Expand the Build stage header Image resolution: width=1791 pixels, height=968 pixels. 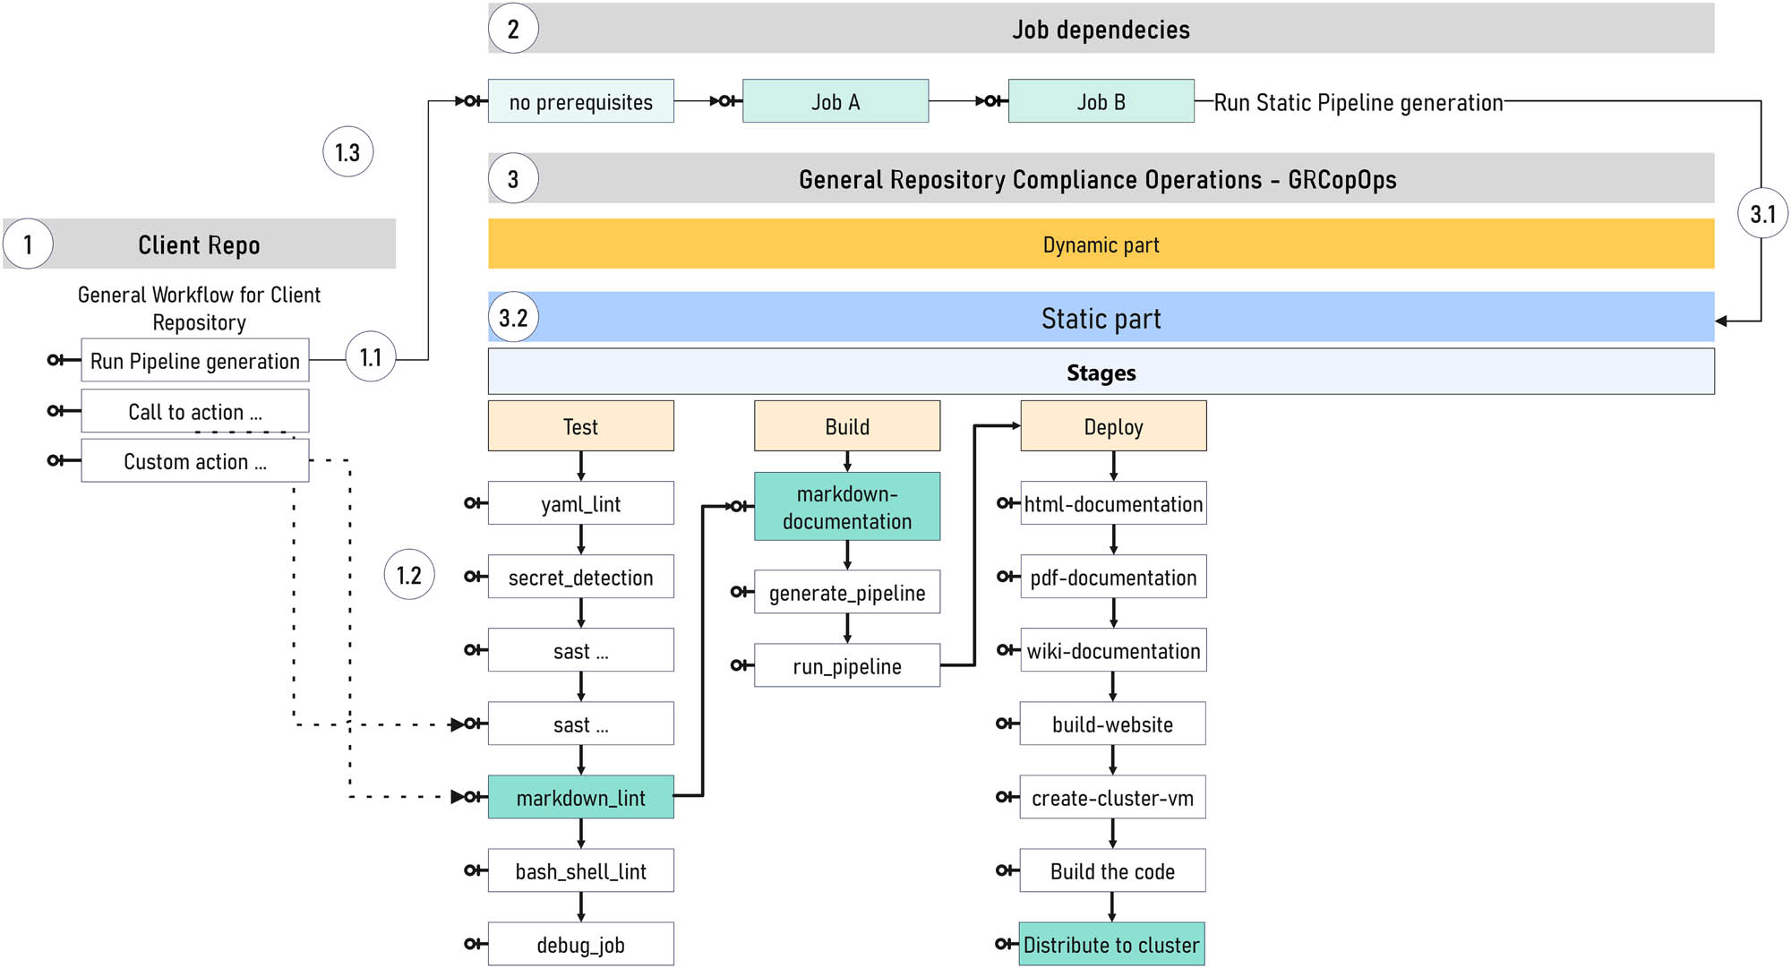point(846,426)
